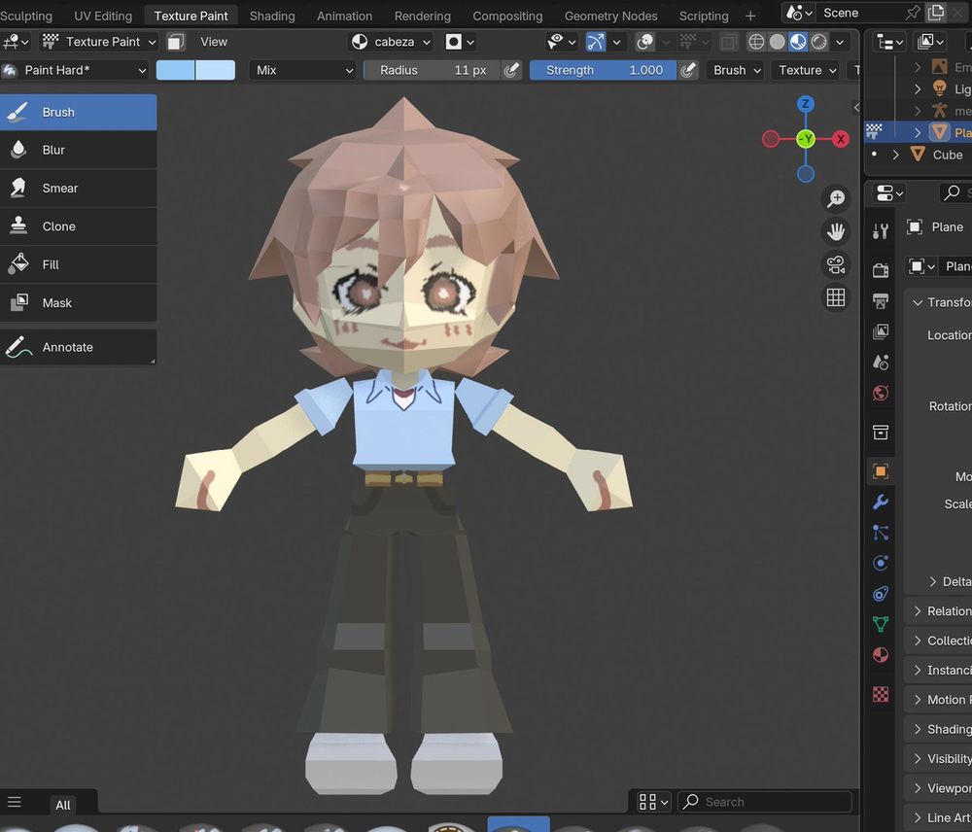This screenshot has height=832, width=972.
Task: Click the brush Strength slider
Action: pyautogui.click(x=602, y=70)
